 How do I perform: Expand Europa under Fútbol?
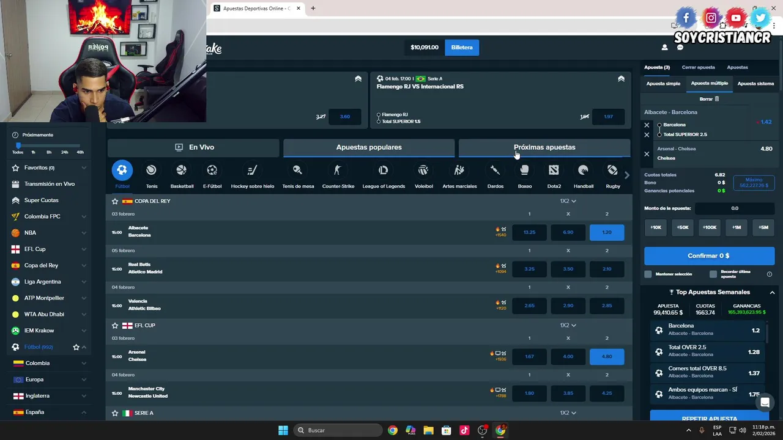tap(84, 380)
